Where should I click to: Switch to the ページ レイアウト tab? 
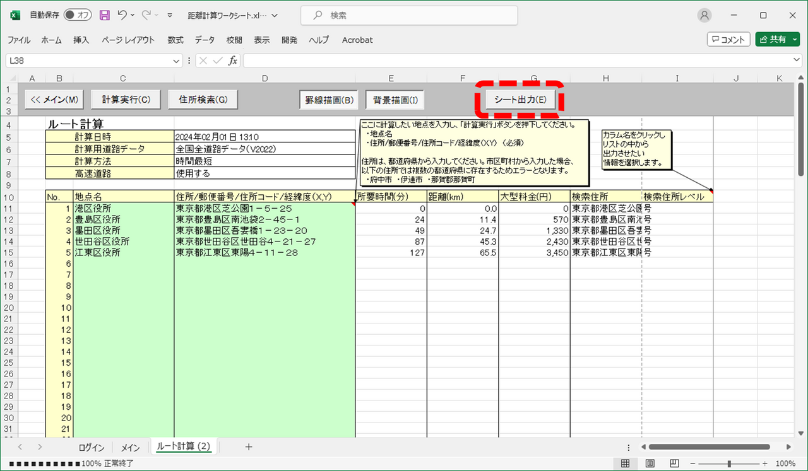(128, 40)
